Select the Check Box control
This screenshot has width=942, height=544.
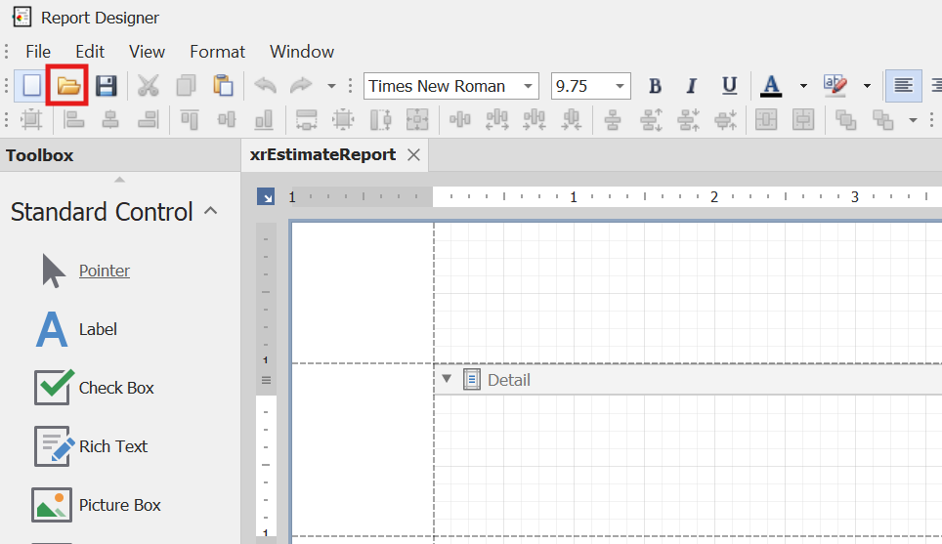95,388
